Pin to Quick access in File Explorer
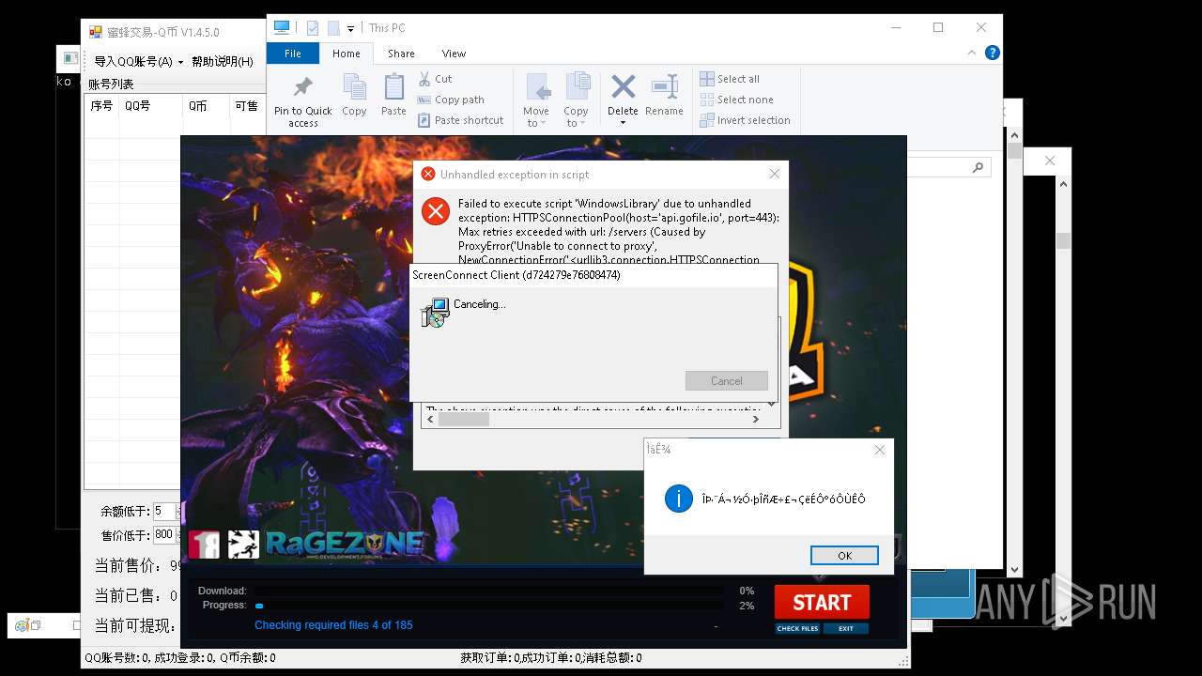 coord(302,101)
